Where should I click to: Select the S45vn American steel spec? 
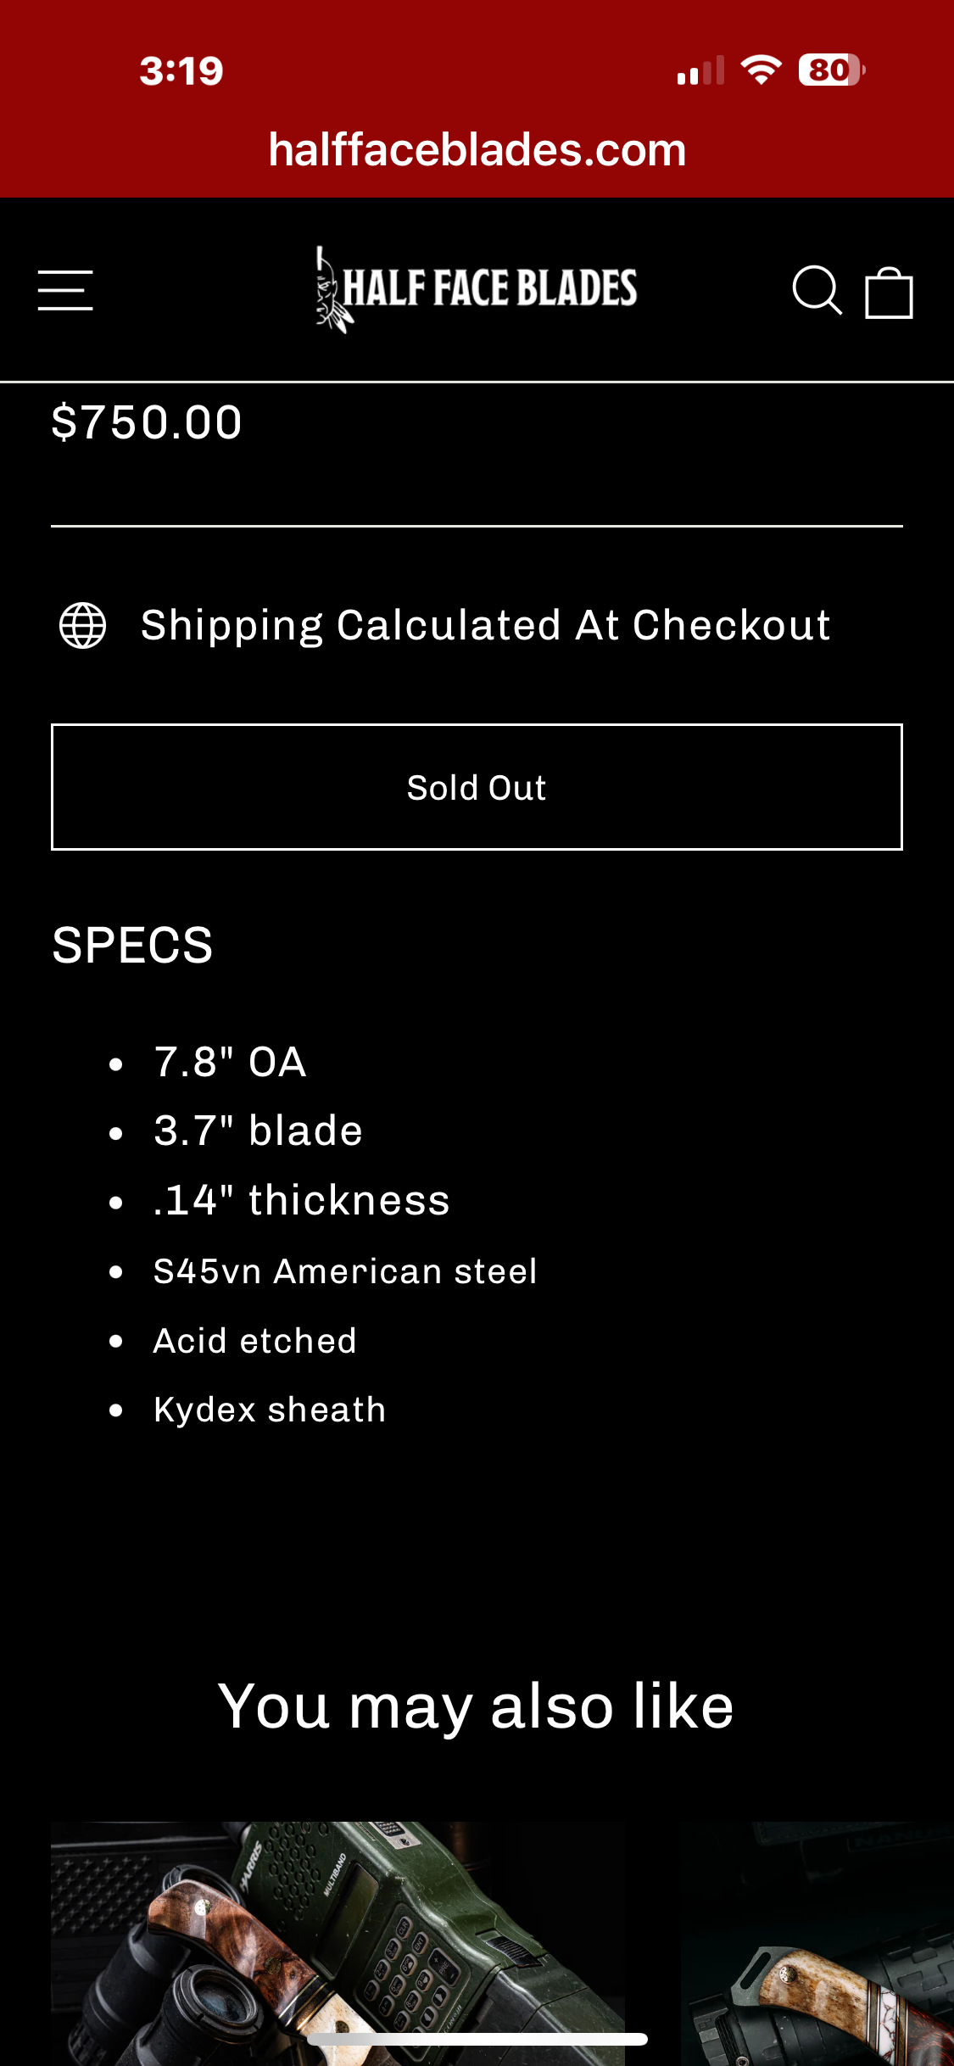[345, 1271]
